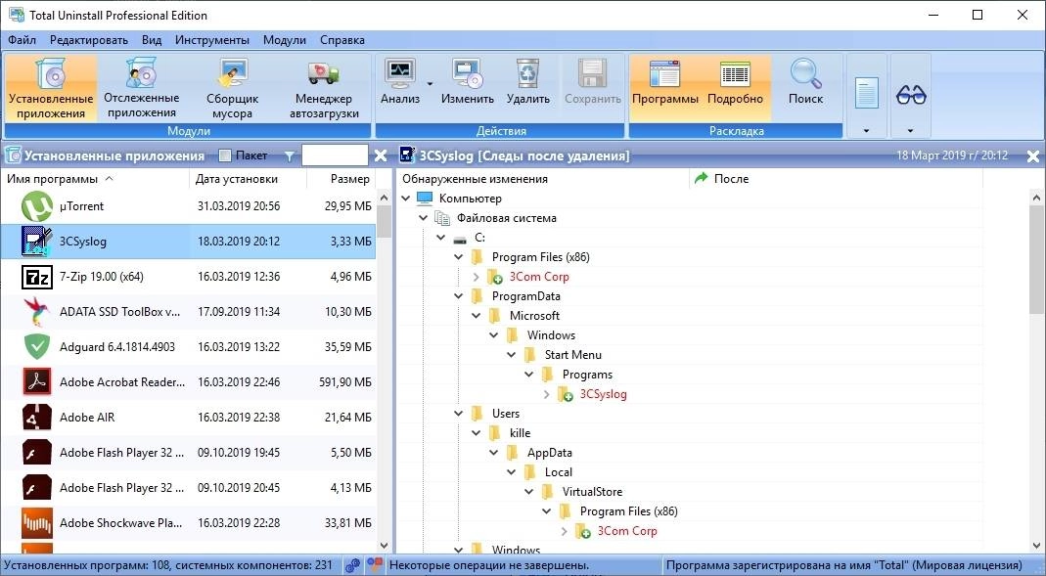The image size is (1046, 576).
Task: Collapse the Start Menu folder node
Action: tap(511, 355)
